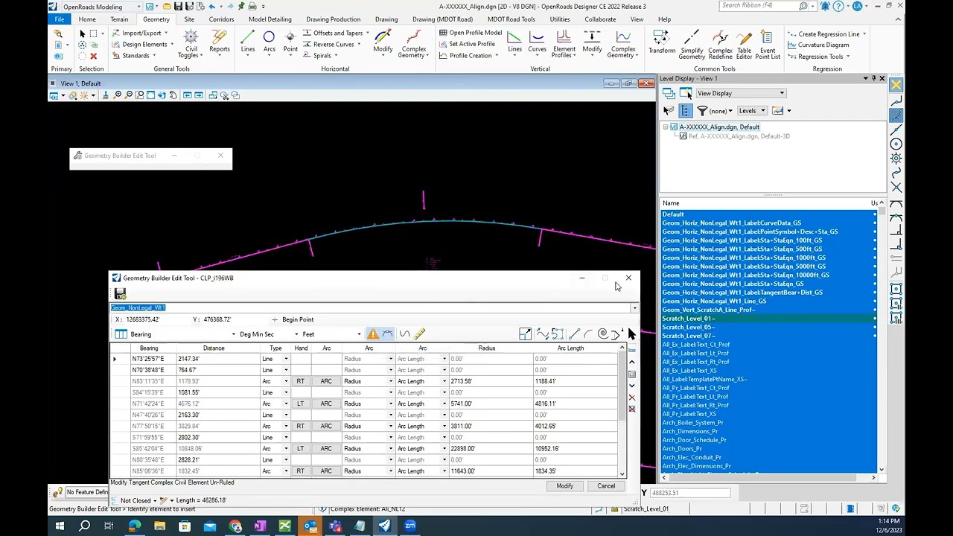Click Set Active Profile tool

[467, 44]
